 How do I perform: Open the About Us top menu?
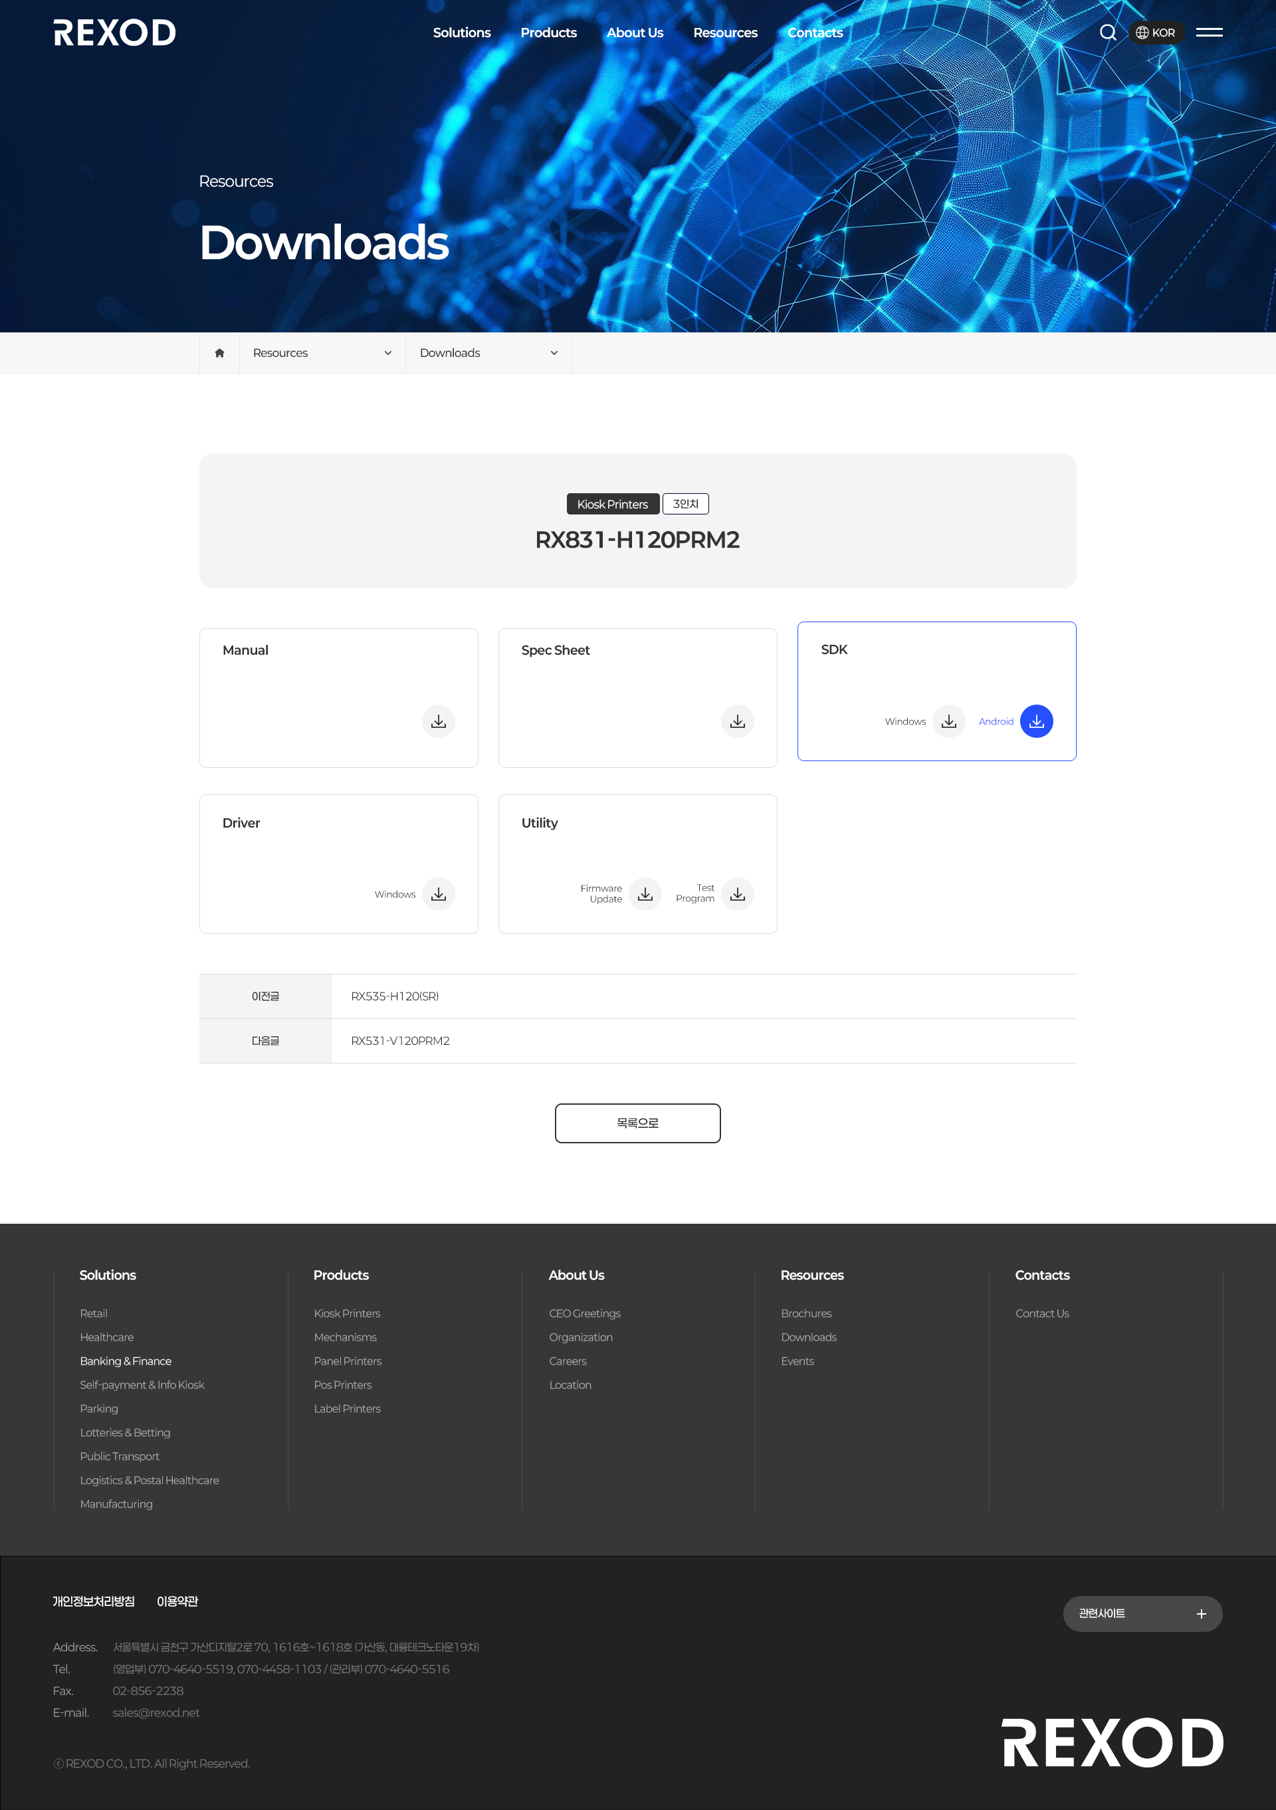click(x=635, y=33)
